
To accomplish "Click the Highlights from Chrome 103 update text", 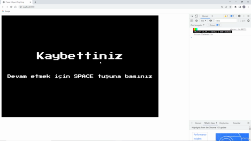I will [209, 128].
